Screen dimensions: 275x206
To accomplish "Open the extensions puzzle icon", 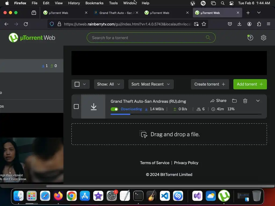I will (x=259, y=24).
